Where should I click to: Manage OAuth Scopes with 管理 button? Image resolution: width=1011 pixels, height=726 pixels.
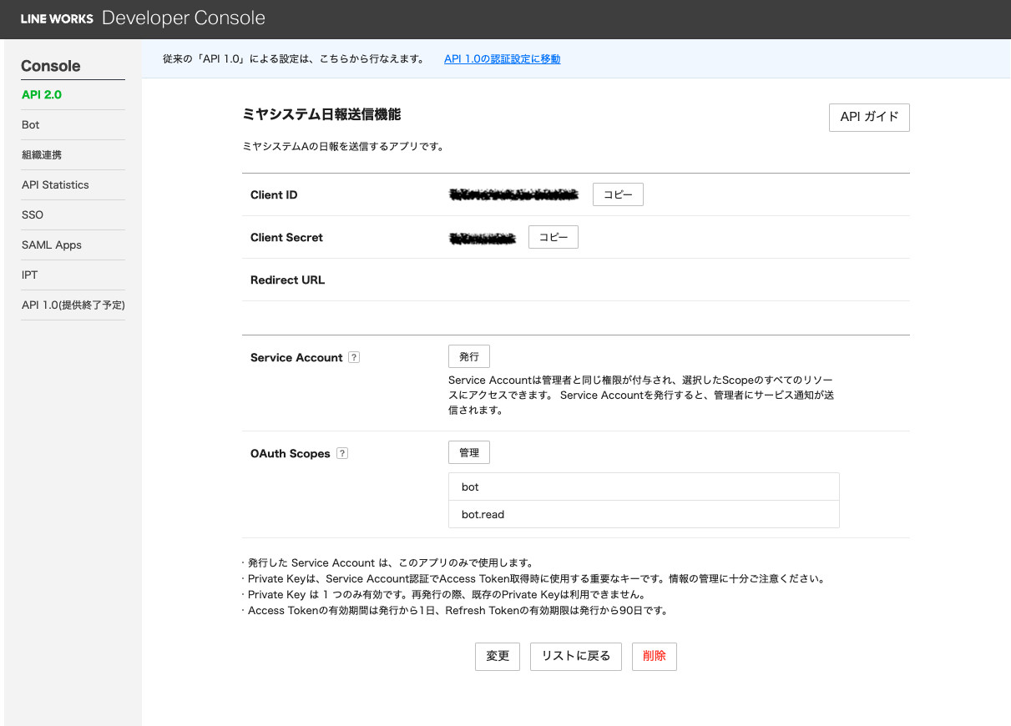469,452
